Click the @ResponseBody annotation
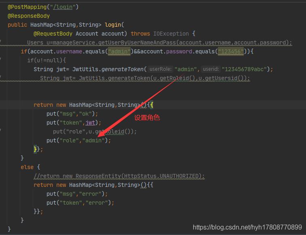 click(29, 16)
